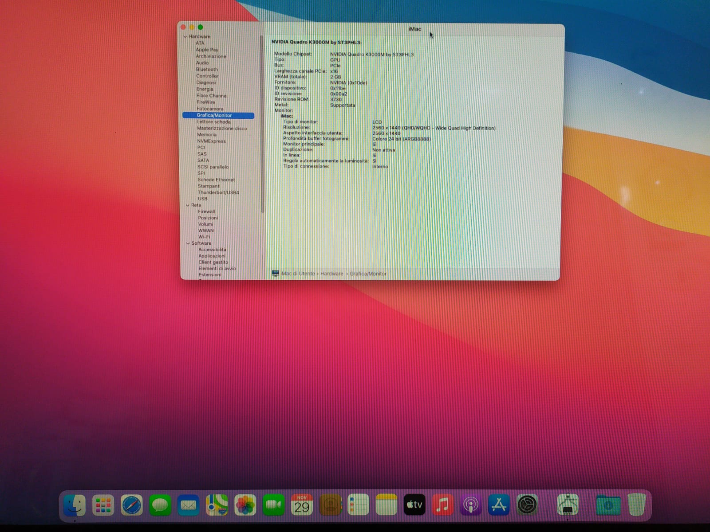Screen dimensions: 710x532
Task: Collapse the Rete section
Action: coord(188,205)
